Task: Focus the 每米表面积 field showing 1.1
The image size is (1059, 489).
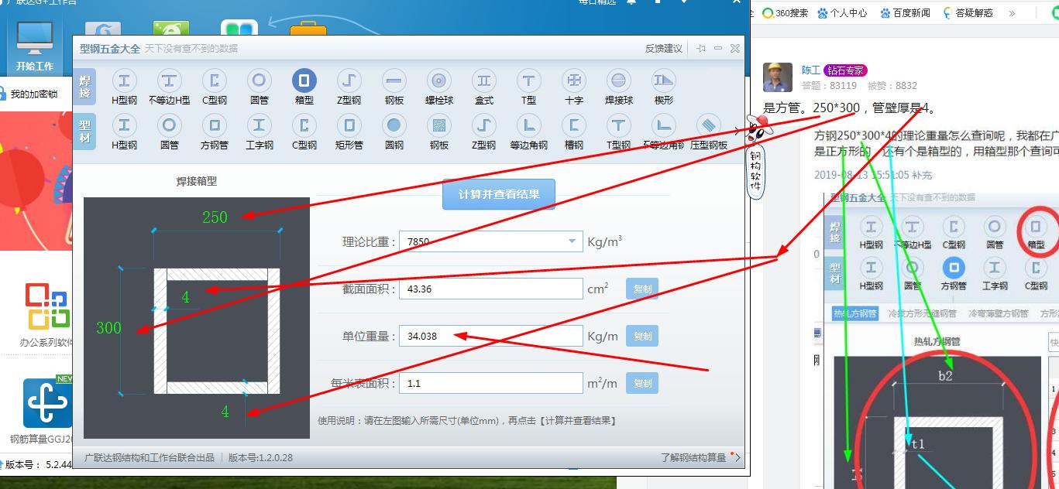Action: [490, 383]
